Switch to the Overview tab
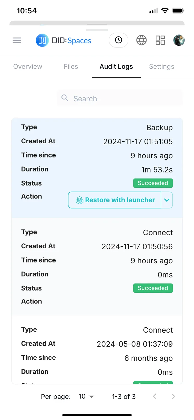Screen dimensions: 194x420 coord(28,67)
